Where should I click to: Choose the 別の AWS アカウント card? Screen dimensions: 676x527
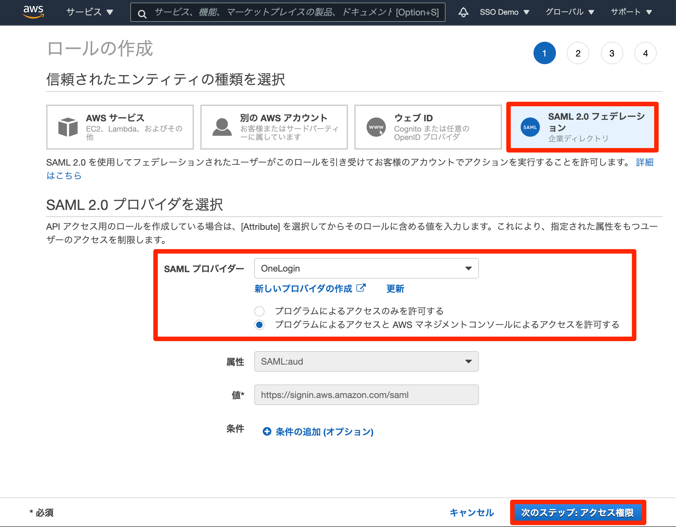[x=274, y=127]
